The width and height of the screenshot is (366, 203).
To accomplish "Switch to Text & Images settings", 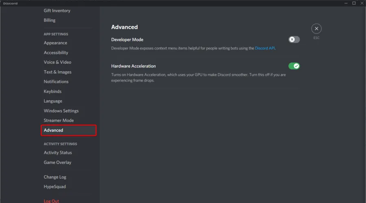I will (x=57, y=72).
